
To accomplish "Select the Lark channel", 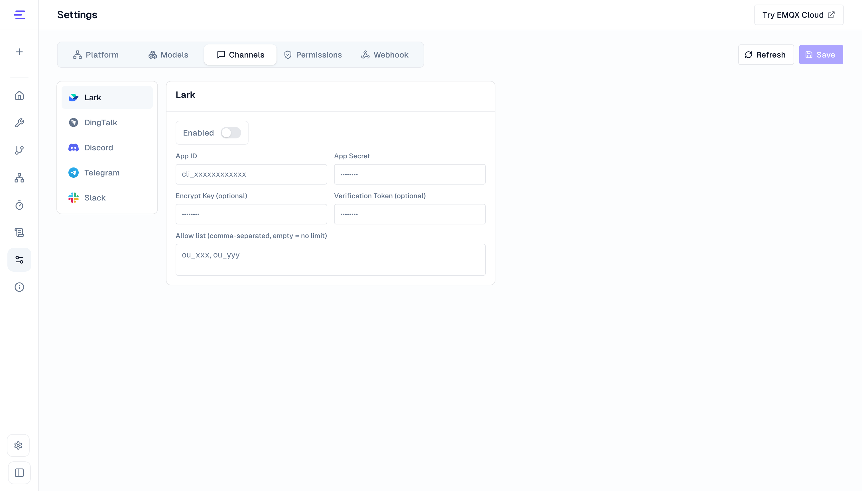I will 107,97.
